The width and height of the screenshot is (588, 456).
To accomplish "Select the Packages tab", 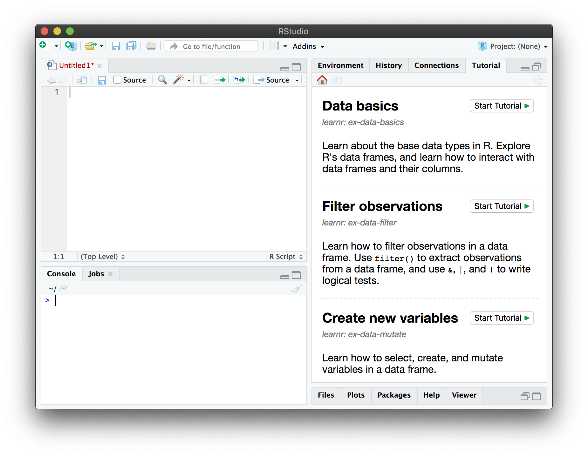I will point(394,395).
